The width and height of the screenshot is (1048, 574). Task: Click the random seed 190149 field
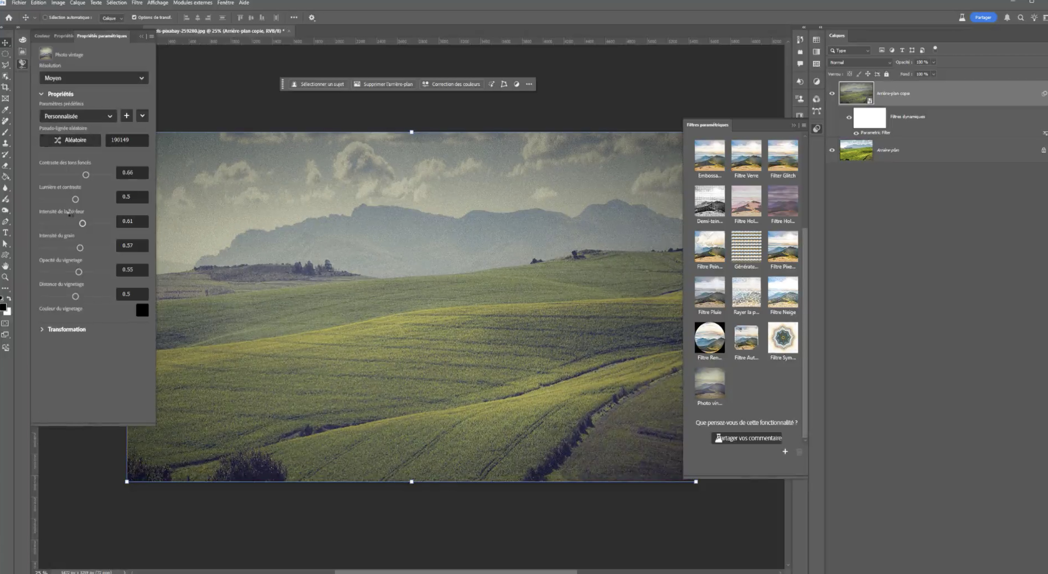tap(127, 140)
